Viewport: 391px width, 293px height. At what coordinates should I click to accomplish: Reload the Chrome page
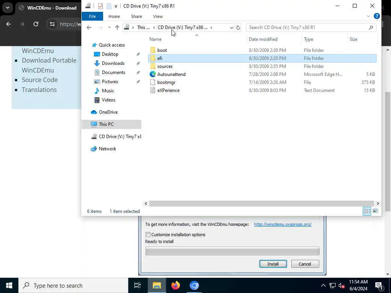click(36, 24)
